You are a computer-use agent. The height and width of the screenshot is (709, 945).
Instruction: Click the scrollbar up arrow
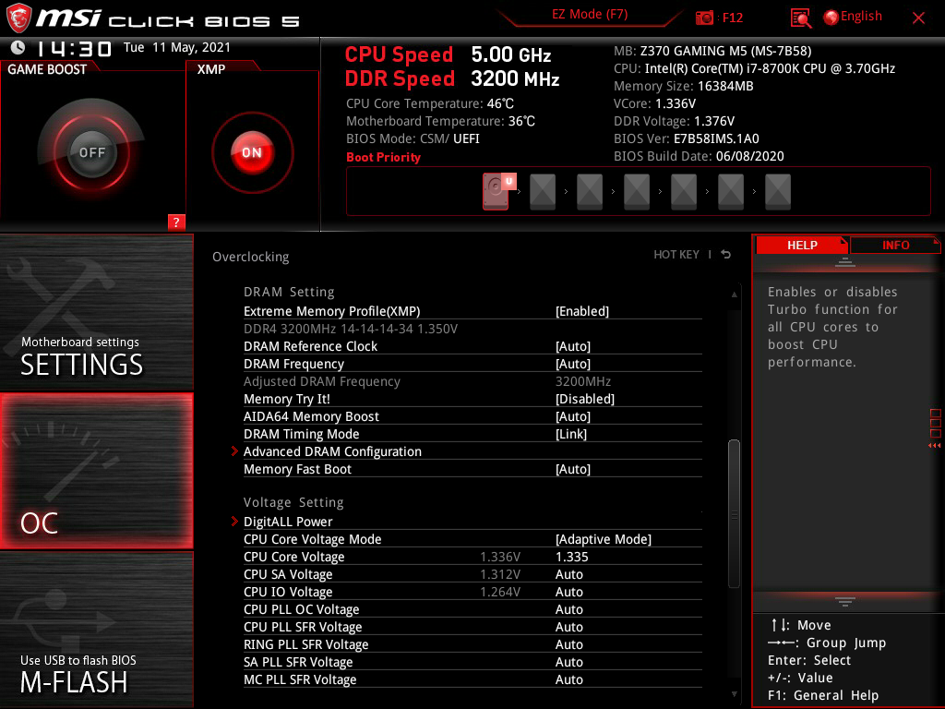(x=734, y=294)
